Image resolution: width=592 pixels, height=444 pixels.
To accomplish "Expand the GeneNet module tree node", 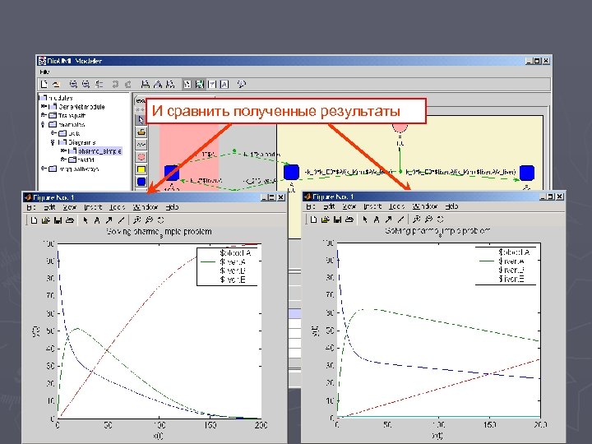I will pos(44,106).
